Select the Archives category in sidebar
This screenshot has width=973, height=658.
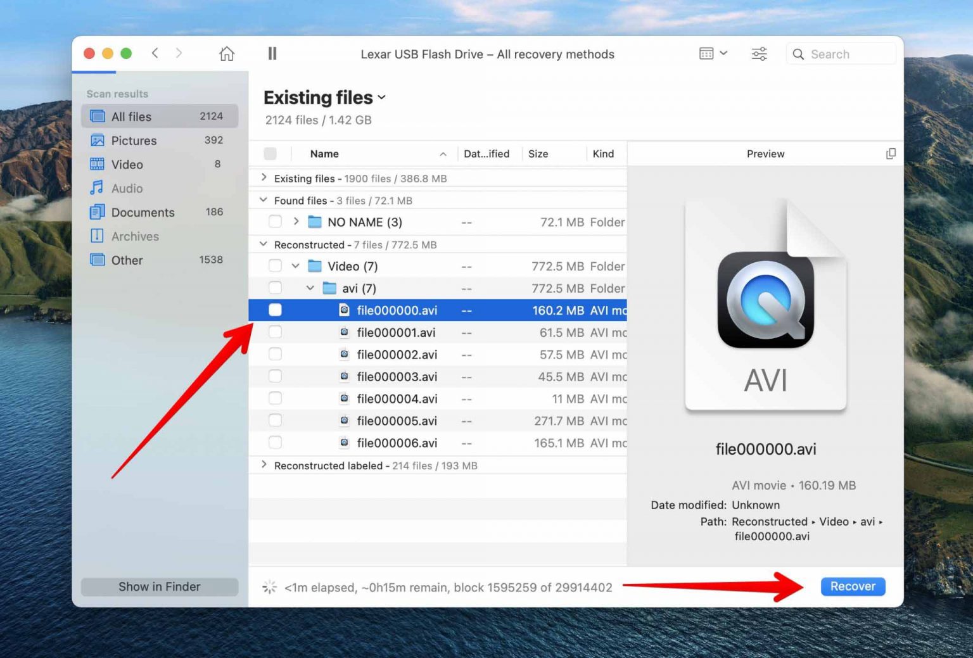point(135,236)
